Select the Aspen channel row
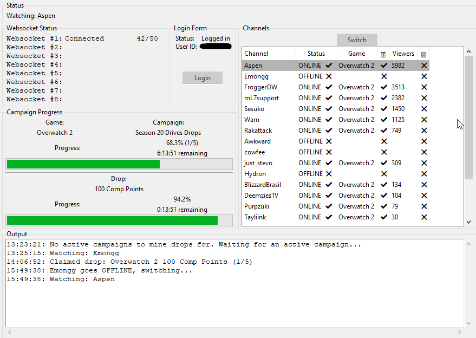 click(x=336, y=66)
